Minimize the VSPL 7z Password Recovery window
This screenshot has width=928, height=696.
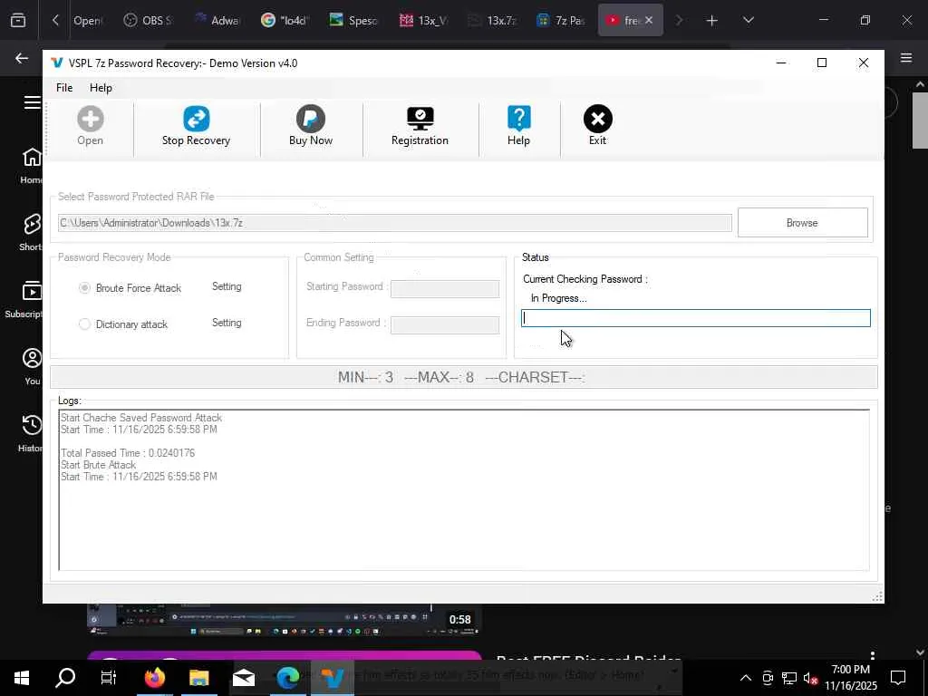[x=781, y=63]
